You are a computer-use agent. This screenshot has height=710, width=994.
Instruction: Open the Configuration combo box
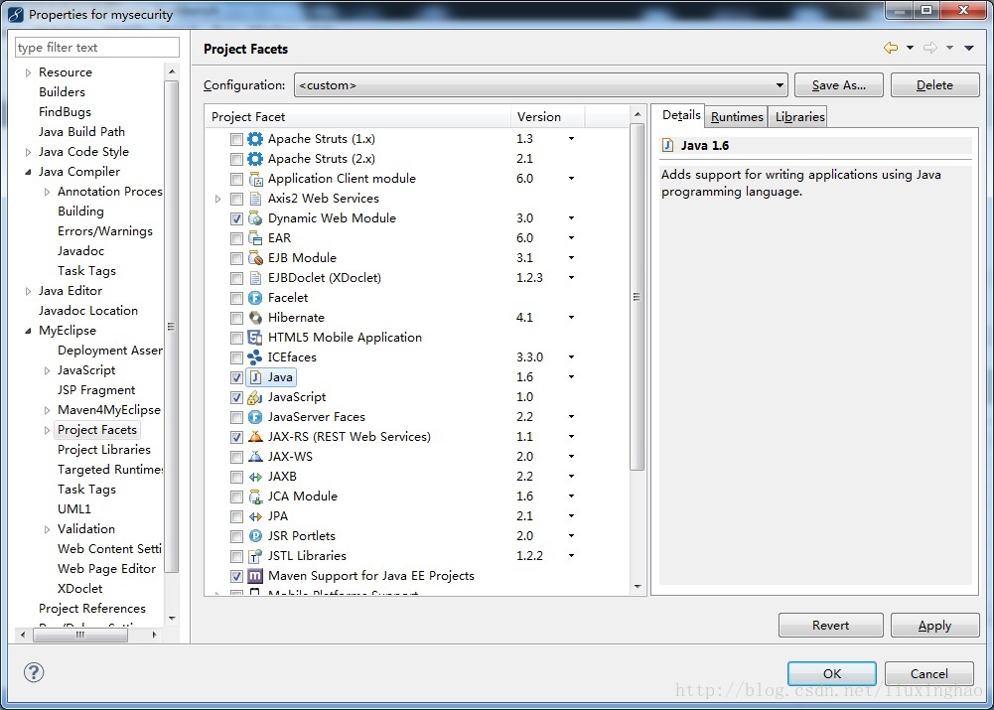[541, 85]
